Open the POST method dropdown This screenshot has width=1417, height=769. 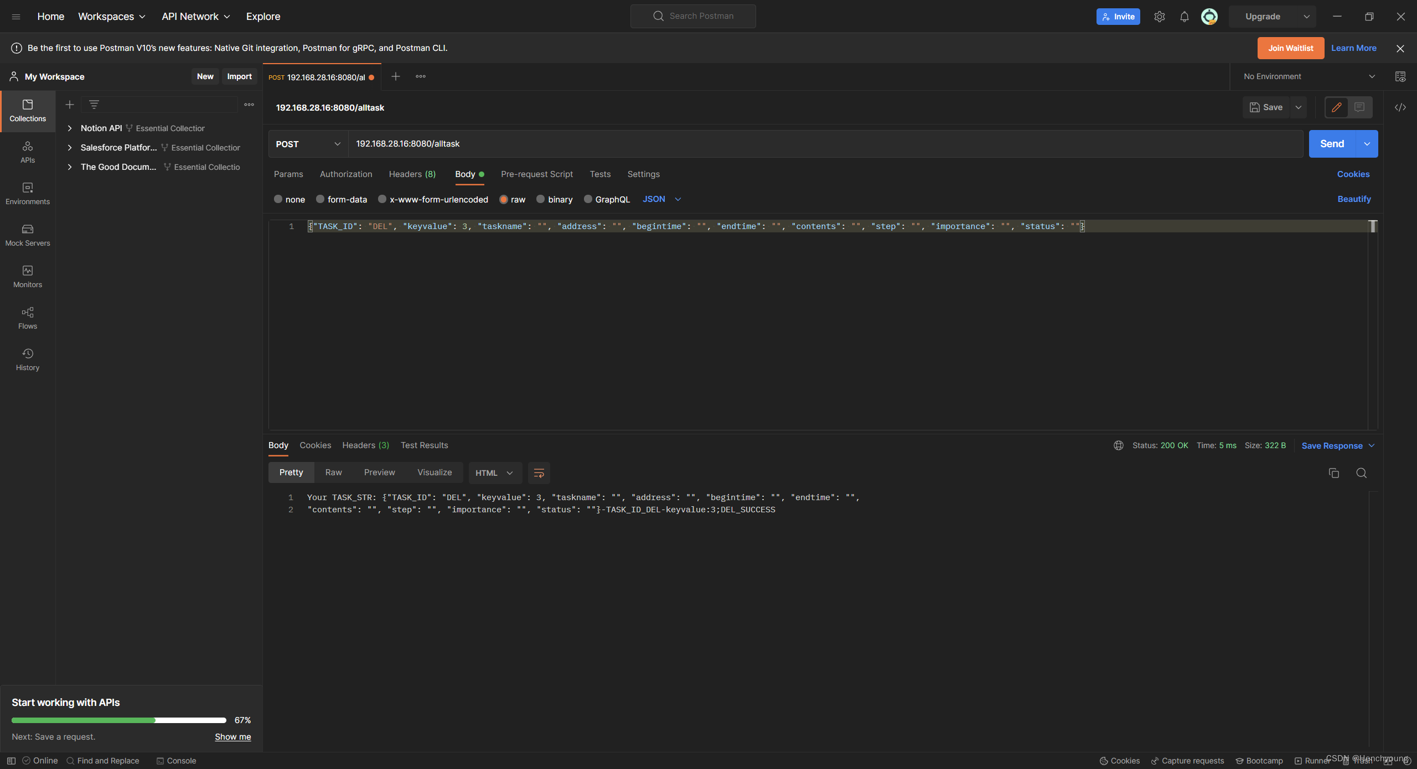[308, 144]
